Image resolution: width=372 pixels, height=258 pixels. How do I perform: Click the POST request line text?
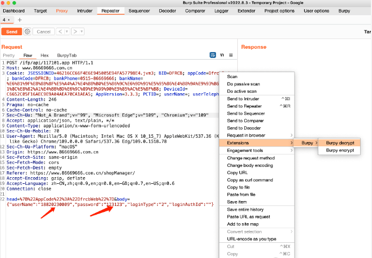(50, 63)
